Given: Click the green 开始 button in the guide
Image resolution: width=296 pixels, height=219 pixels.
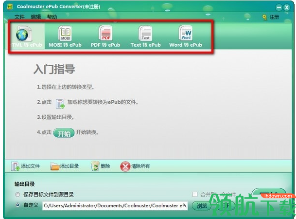Looking at the screenshot, I should (x=64, y=133).
